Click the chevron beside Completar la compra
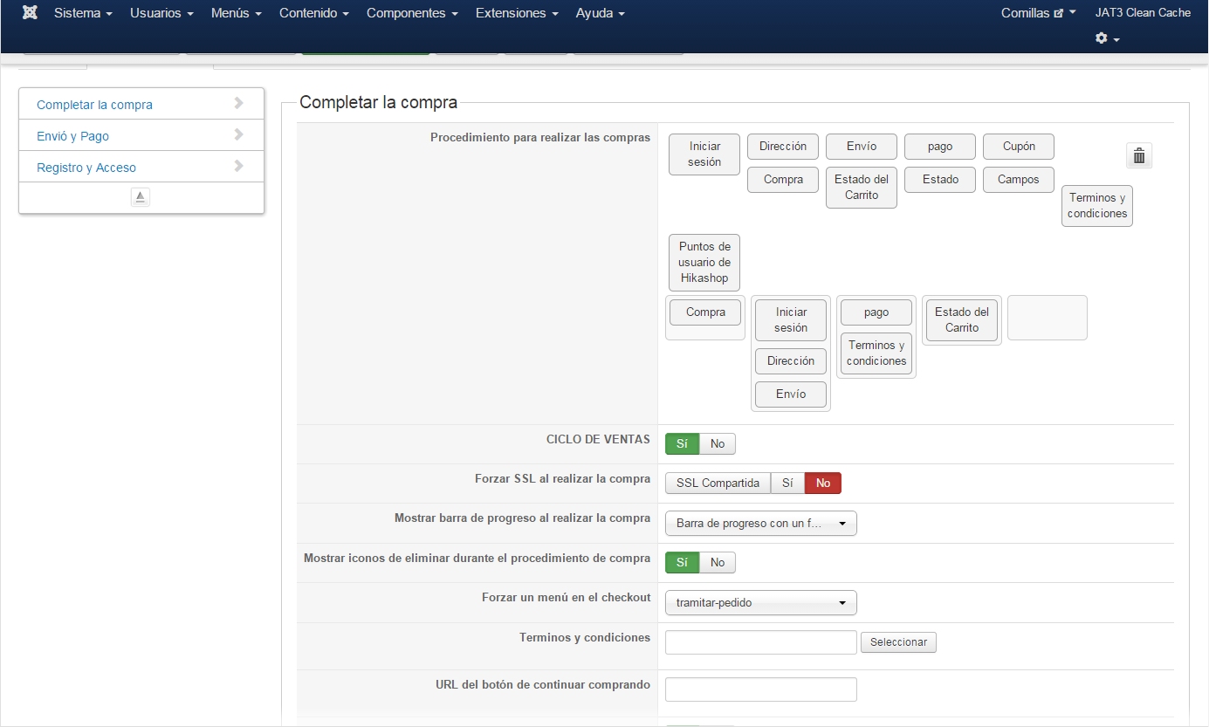The width and height of the screenshot is (1209, 727). point(238,103)
